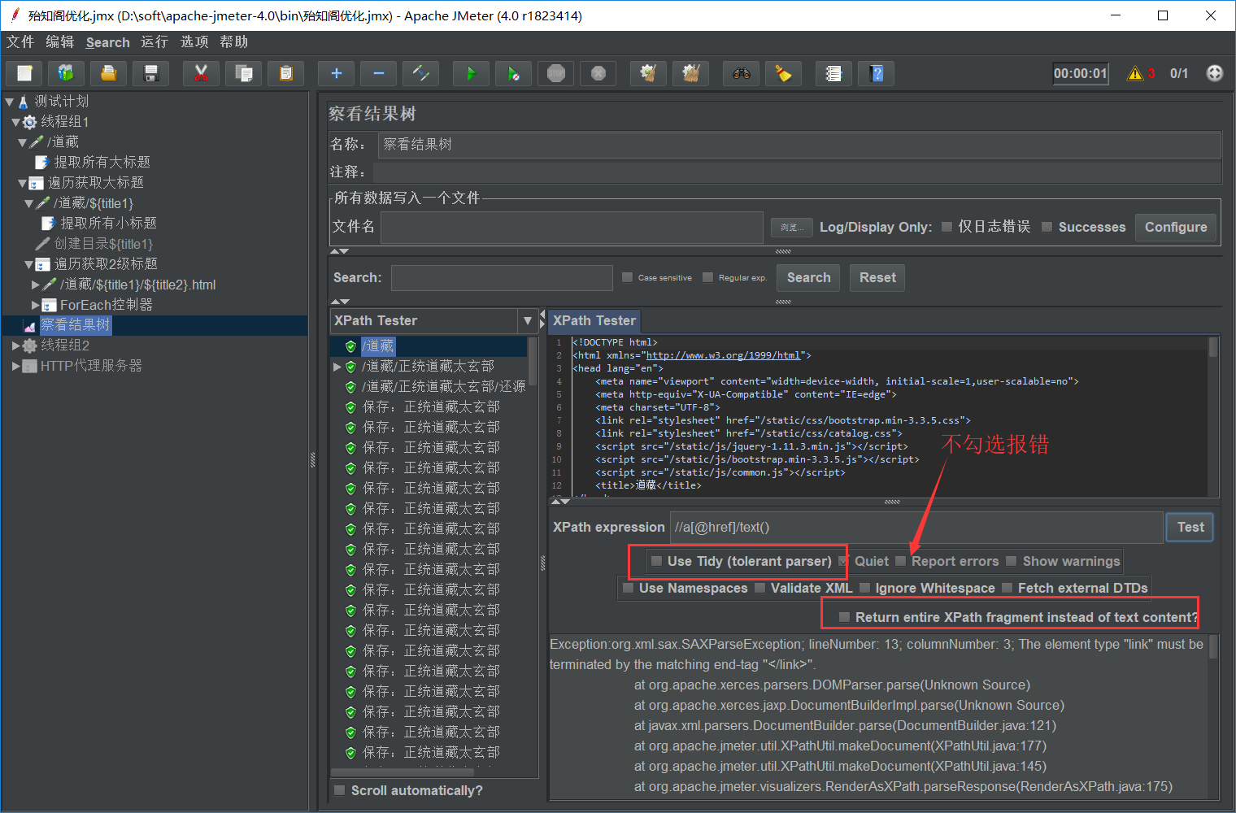1236x813 pixels.
Task: Open the 编辑 menu
Action: click(x=60, y=41)
